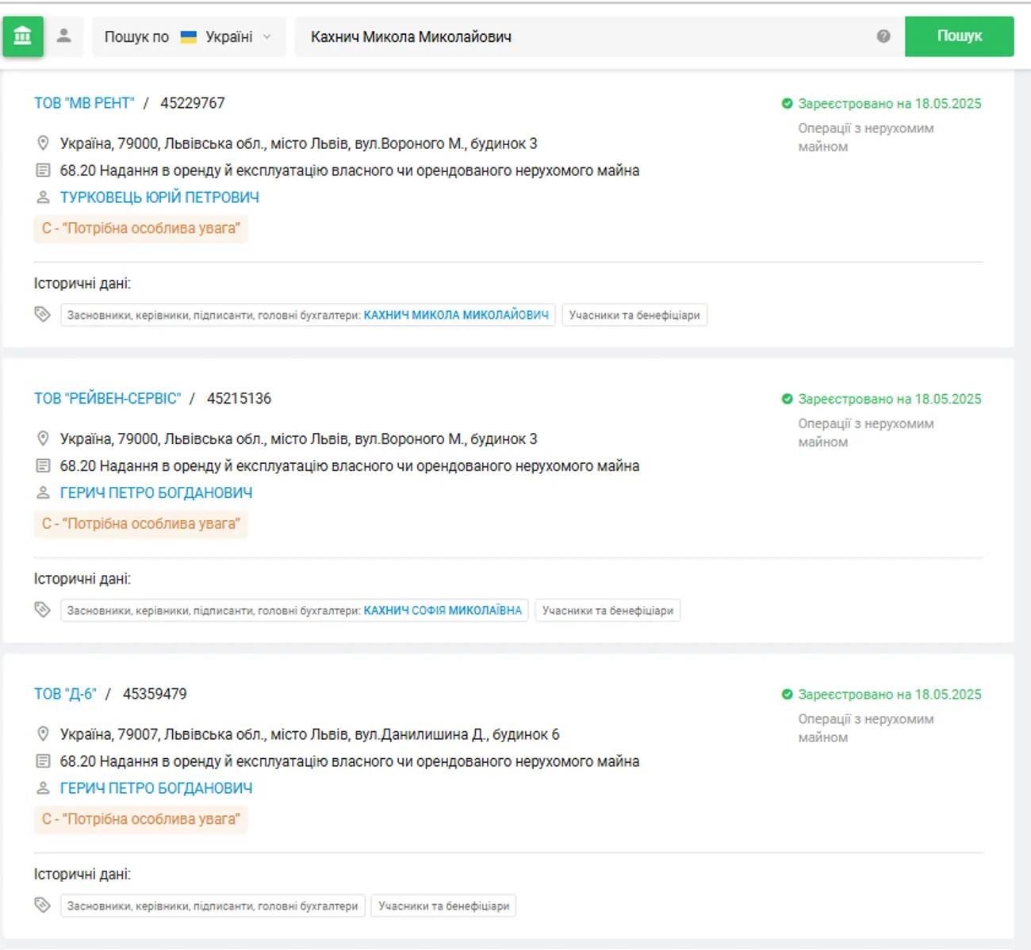The width and height of the screenshot is (1031, 950).
Task: Open ГЕРИЧ ПЕТРО БОГДАНОВИЧ link under ТОВ "Д-6"
Action: pos(156,789)
